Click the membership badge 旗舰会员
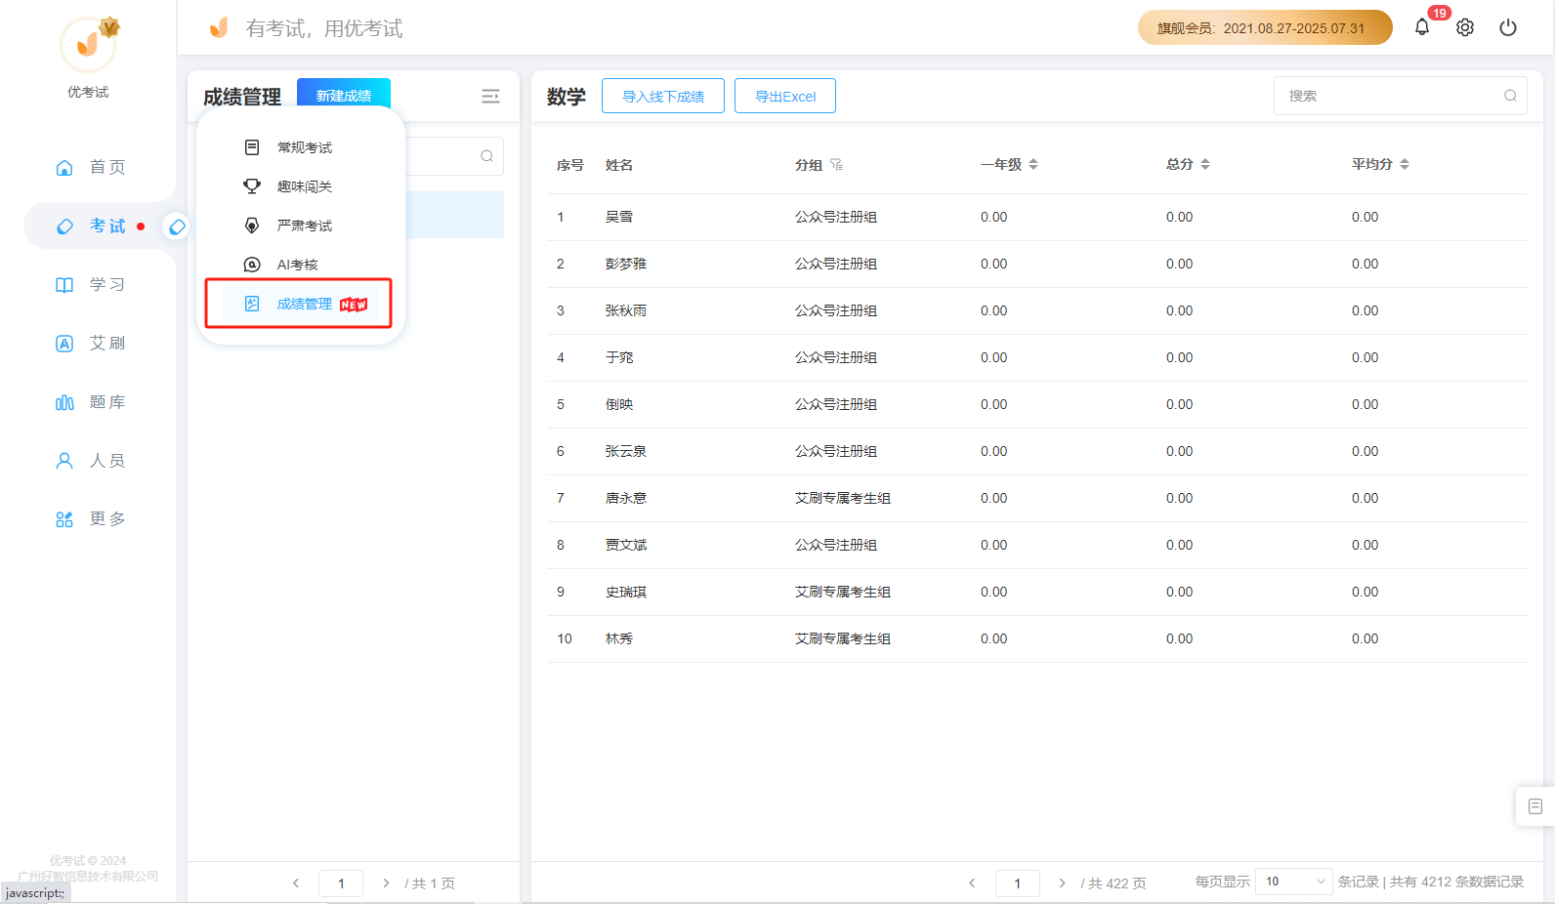Image resolution: width=1555 pixels, height=904 pixels. tap(1265, 27)
